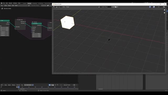Open the node editor Node menu
Screen dimensions: 168x95
coord(16,6)
